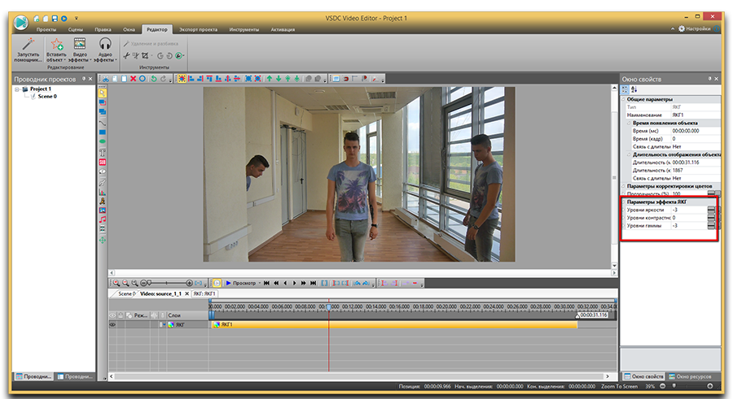Screen dimensions: 733x399
Task: Step one frame forward
Action: tap(294, 283)
